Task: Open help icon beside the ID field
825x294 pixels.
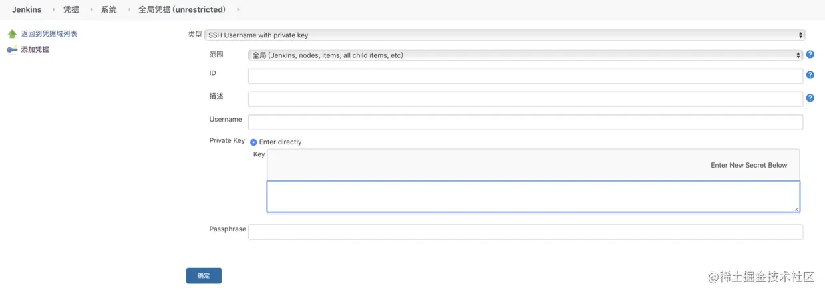Action: pyautogui.click(x=810, y=75)
